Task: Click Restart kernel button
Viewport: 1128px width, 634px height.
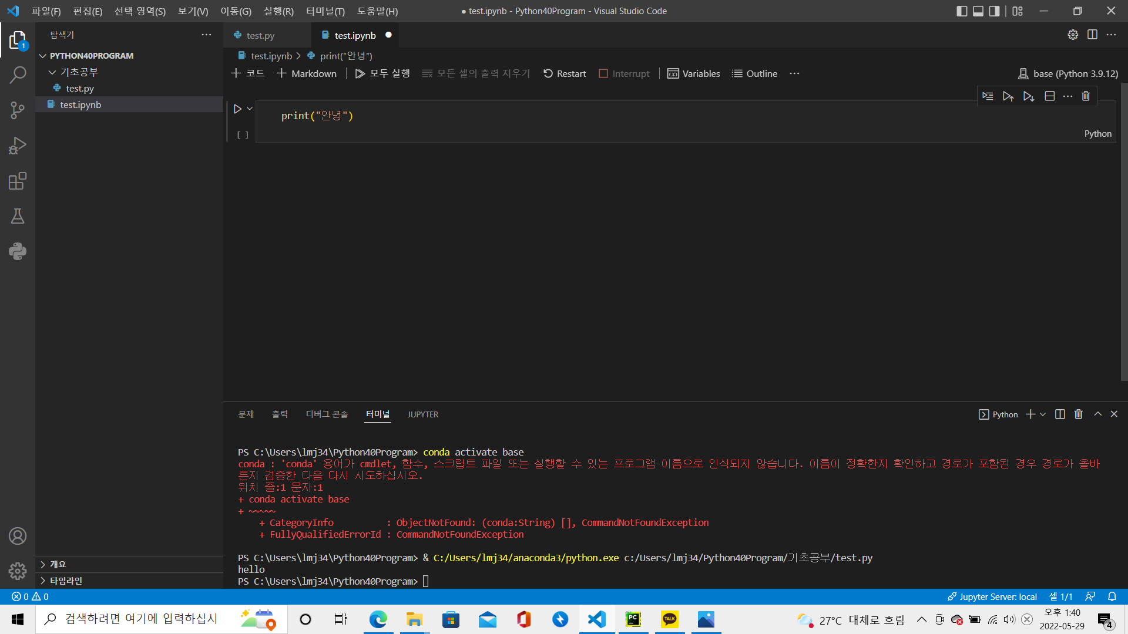Action: click(565, 73)
